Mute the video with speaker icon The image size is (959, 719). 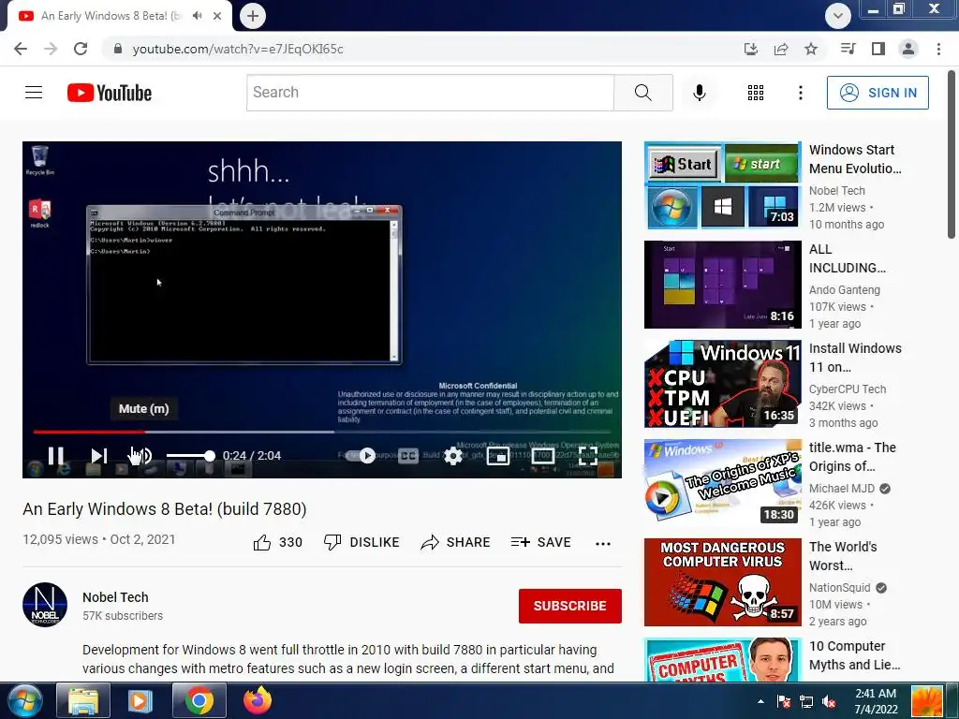pos(141,456)
